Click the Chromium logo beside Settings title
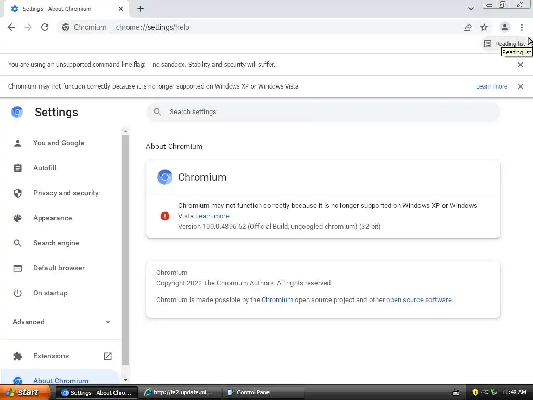Viewport: 533px width, 400px height. pos(17,112)
